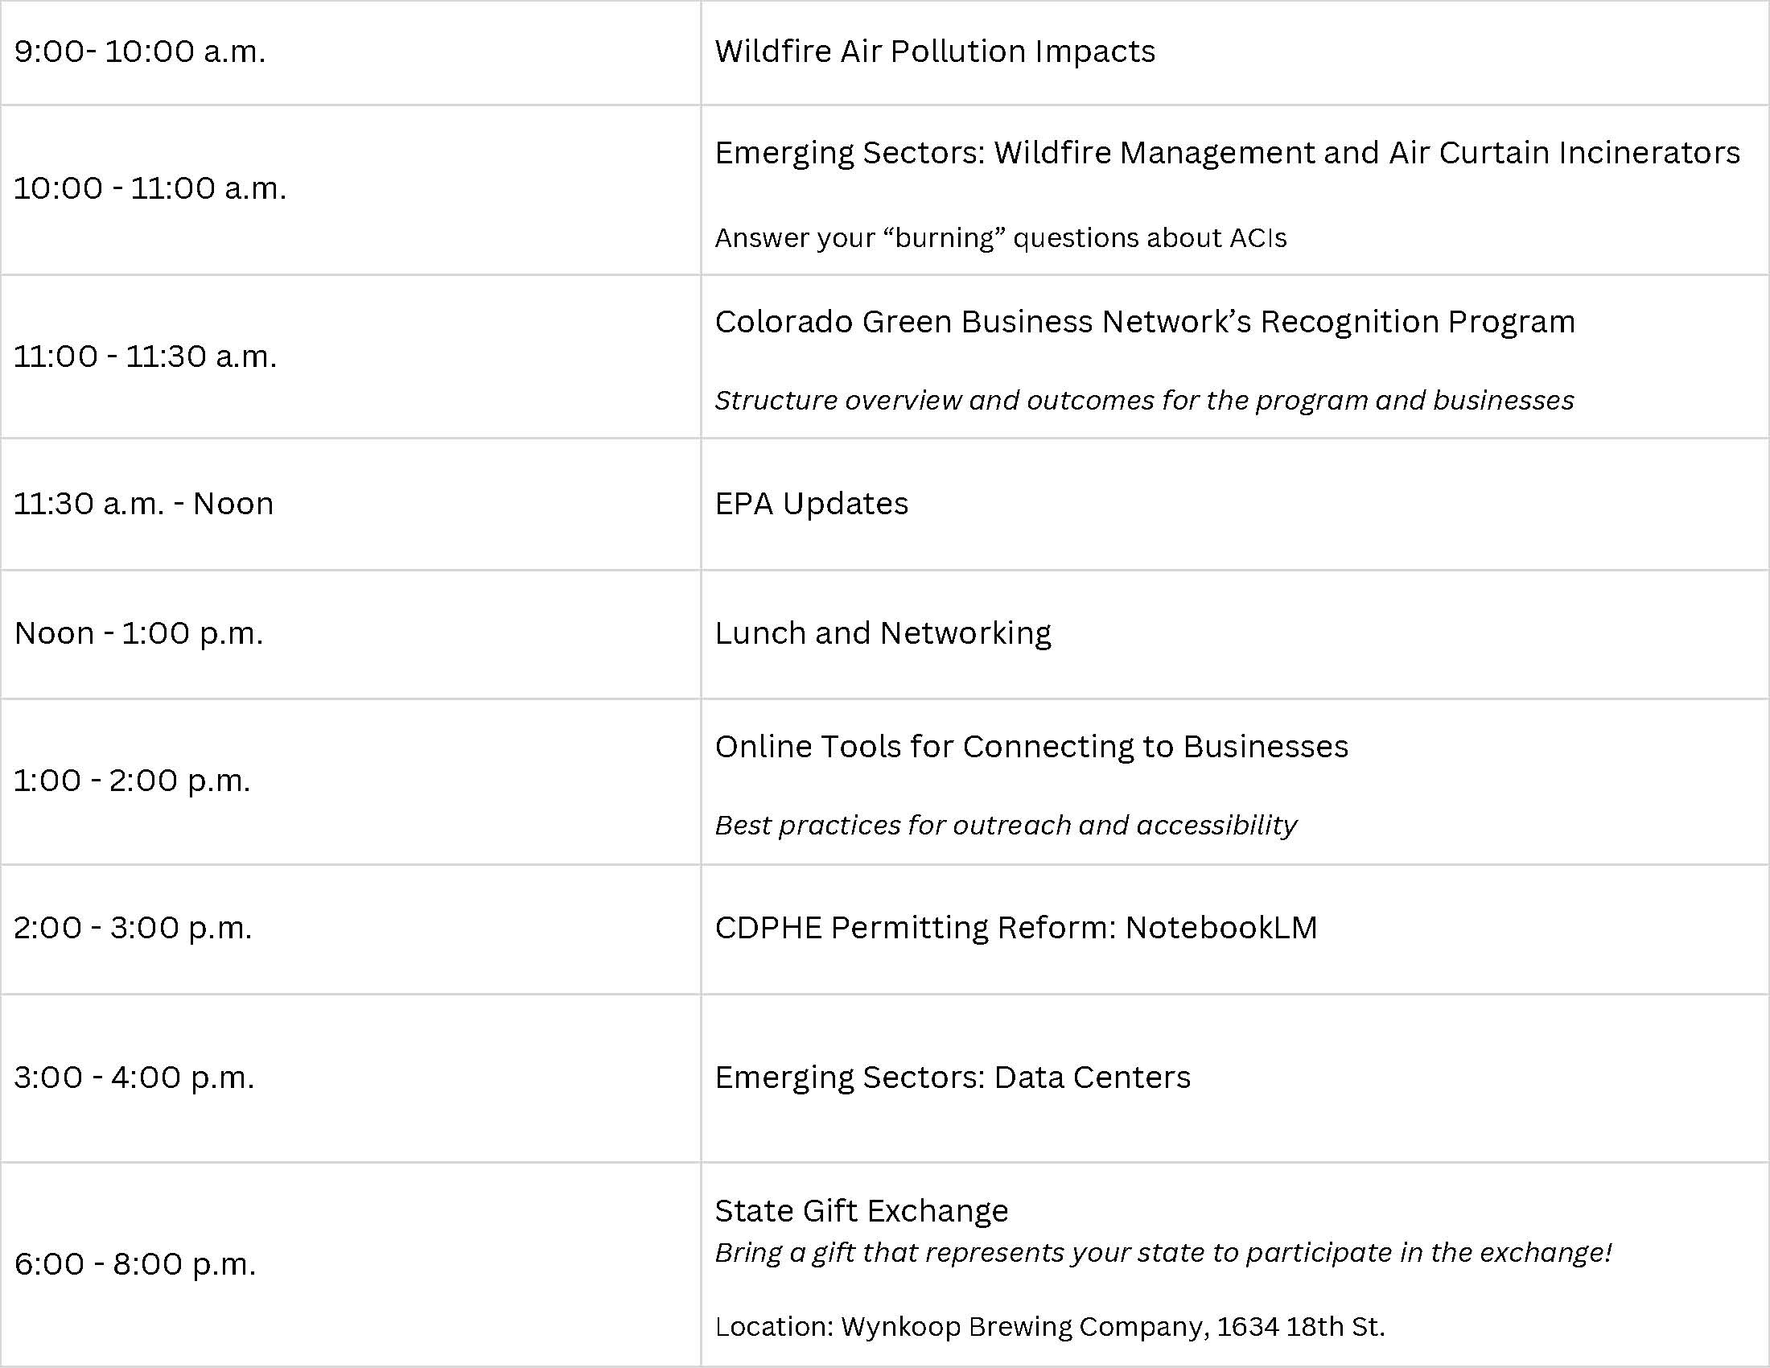Viewport: 1770px width, 1368px height.
Task: Select the Structure overview and outcomes subtitle
Action: tap(1143, 401)
